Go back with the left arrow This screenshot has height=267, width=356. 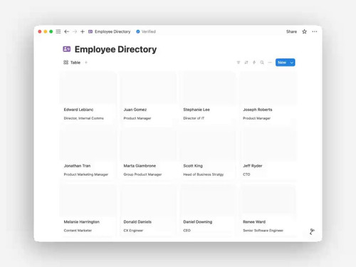tap(67, 31)
